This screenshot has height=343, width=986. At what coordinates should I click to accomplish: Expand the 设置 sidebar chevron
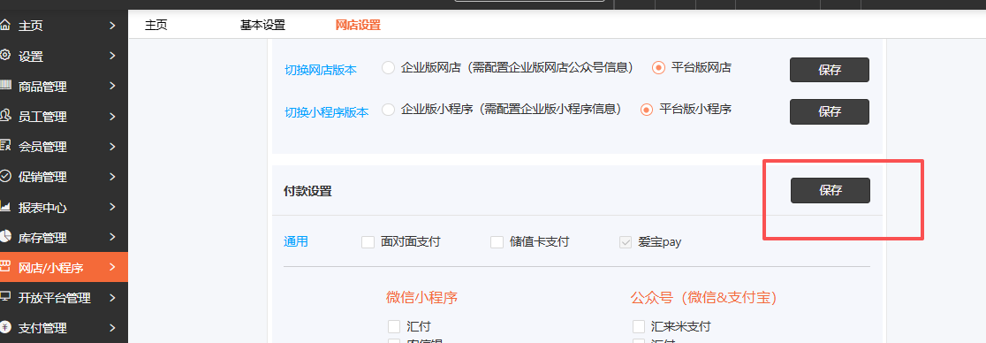[x=112, y=56]
